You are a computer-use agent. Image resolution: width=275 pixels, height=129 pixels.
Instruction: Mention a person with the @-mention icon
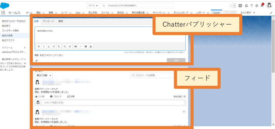pyautogui.click(x=91, y=47)
